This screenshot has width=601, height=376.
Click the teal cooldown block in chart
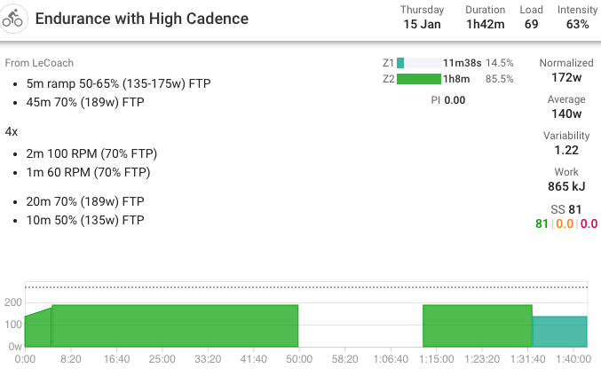click(559, 332)
